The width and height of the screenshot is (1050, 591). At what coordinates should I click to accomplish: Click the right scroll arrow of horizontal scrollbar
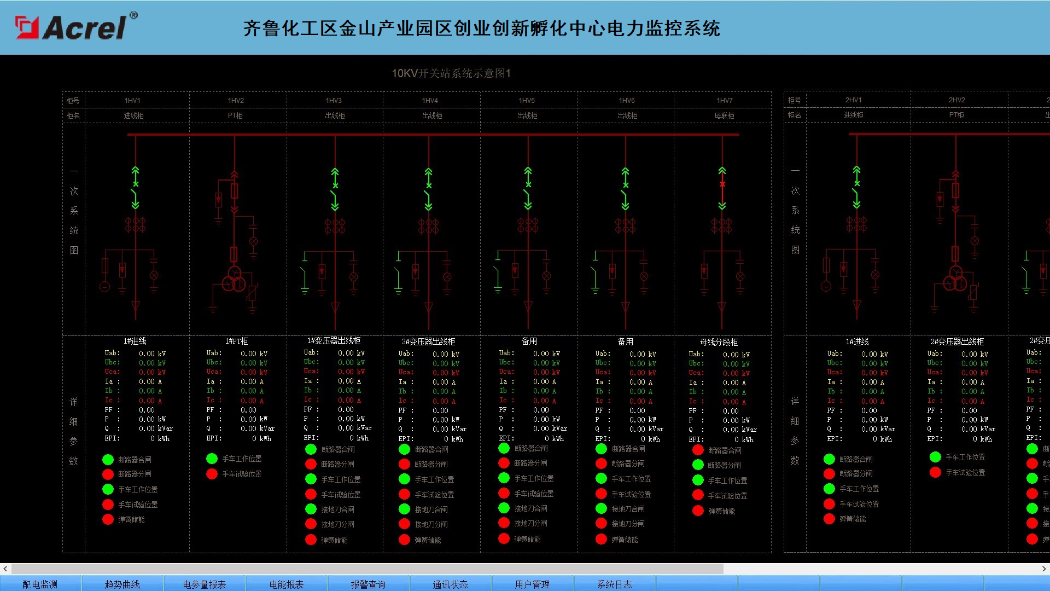tap(1044, 569)
